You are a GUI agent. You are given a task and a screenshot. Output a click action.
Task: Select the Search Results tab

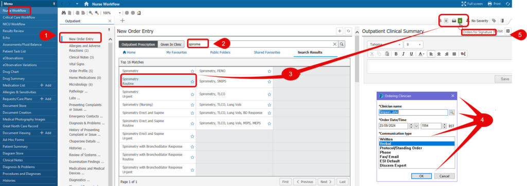(x=310, y=53)
